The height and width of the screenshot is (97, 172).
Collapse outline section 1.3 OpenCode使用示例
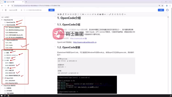click(3, 40)
